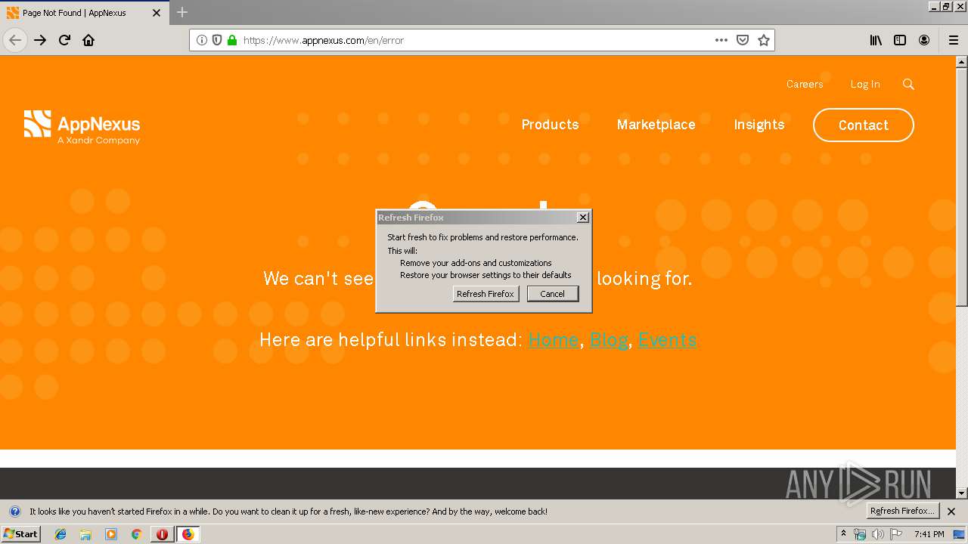Viewport: 968px width, 544px height.
Task: Open the Firefox account icon
Action: click(924, 40)
